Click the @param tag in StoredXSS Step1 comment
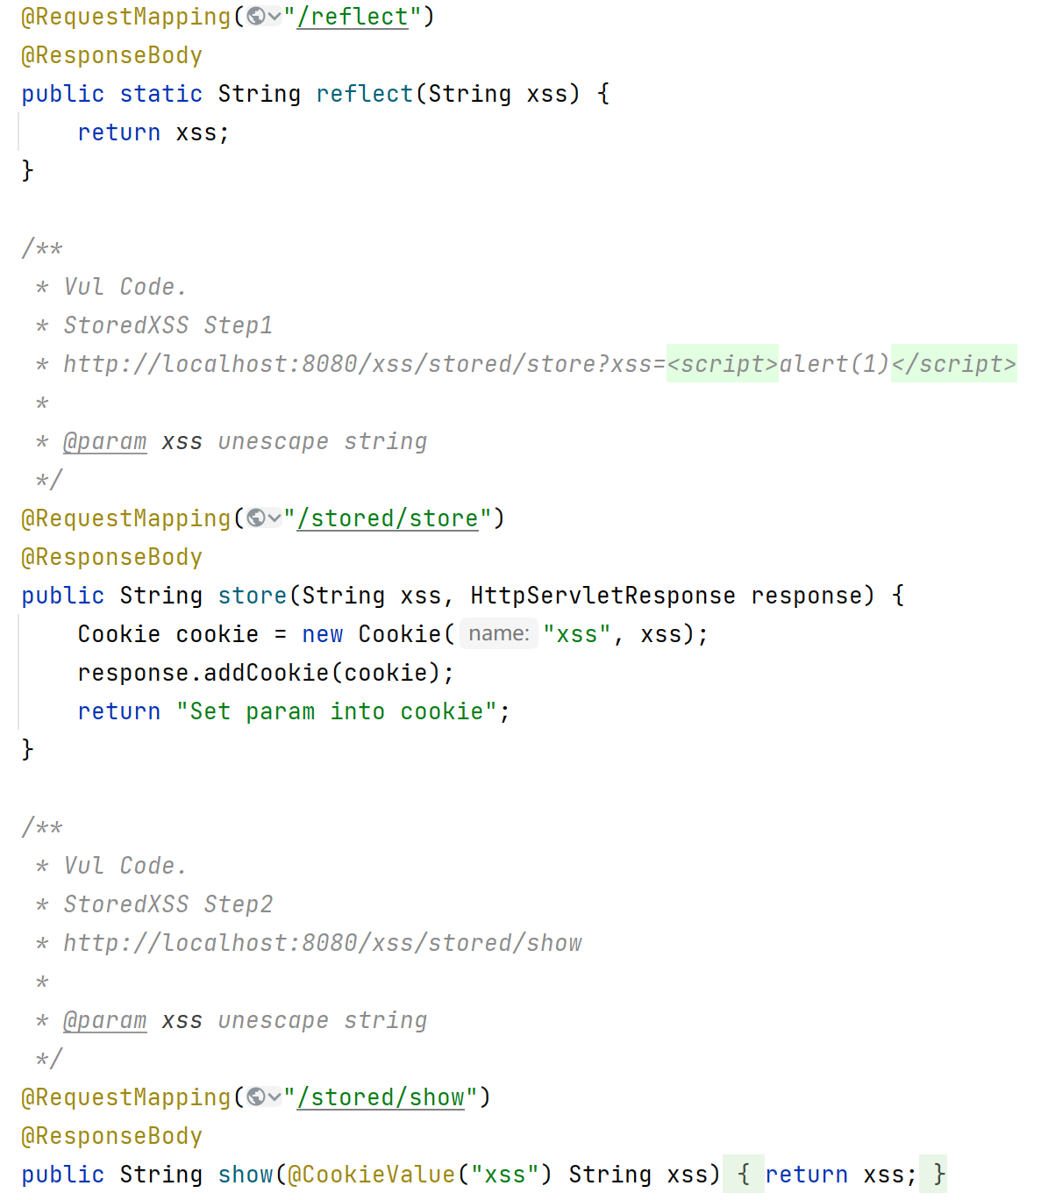Viewport: 1048px width, 1200px height. (105, 441)
